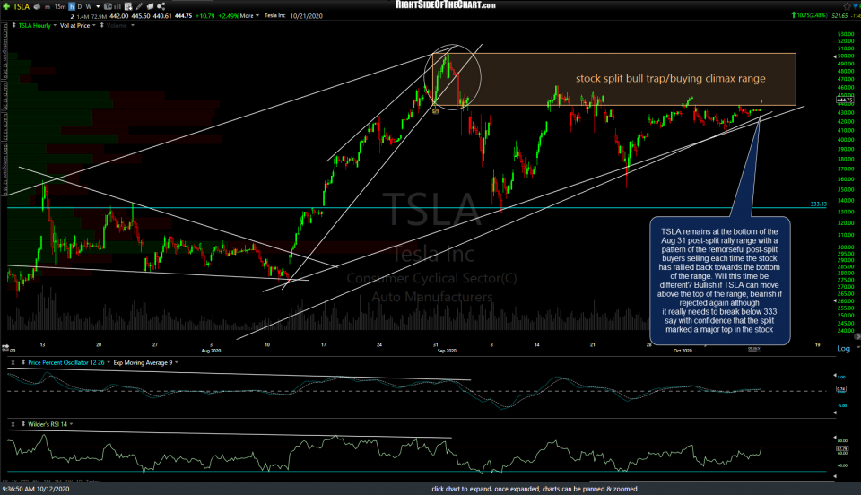Click the 9:36:50 AM timestamp
The width and height of the screenshot is (861, 495).
point(36,489)
